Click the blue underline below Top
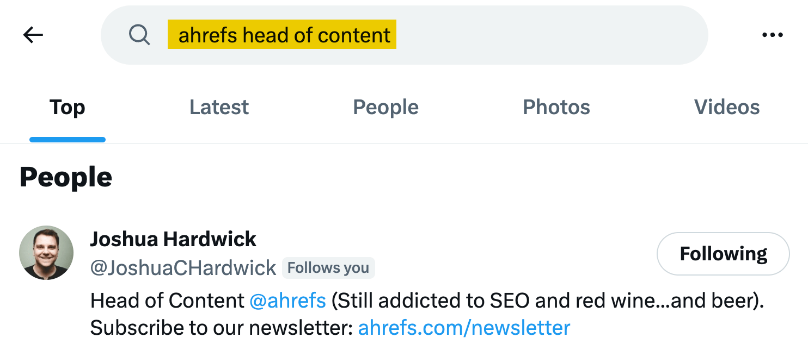This screenshot has height=350, width=808. click(67, 140)
